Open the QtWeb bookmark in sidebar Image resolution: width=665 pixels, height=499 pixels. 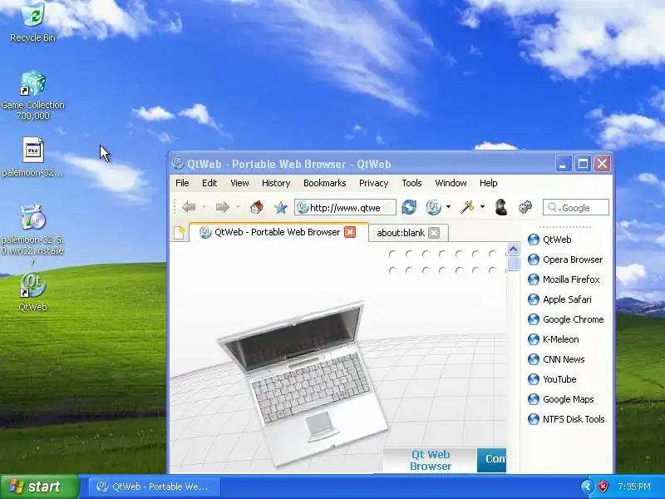click(x=549, y=240)
